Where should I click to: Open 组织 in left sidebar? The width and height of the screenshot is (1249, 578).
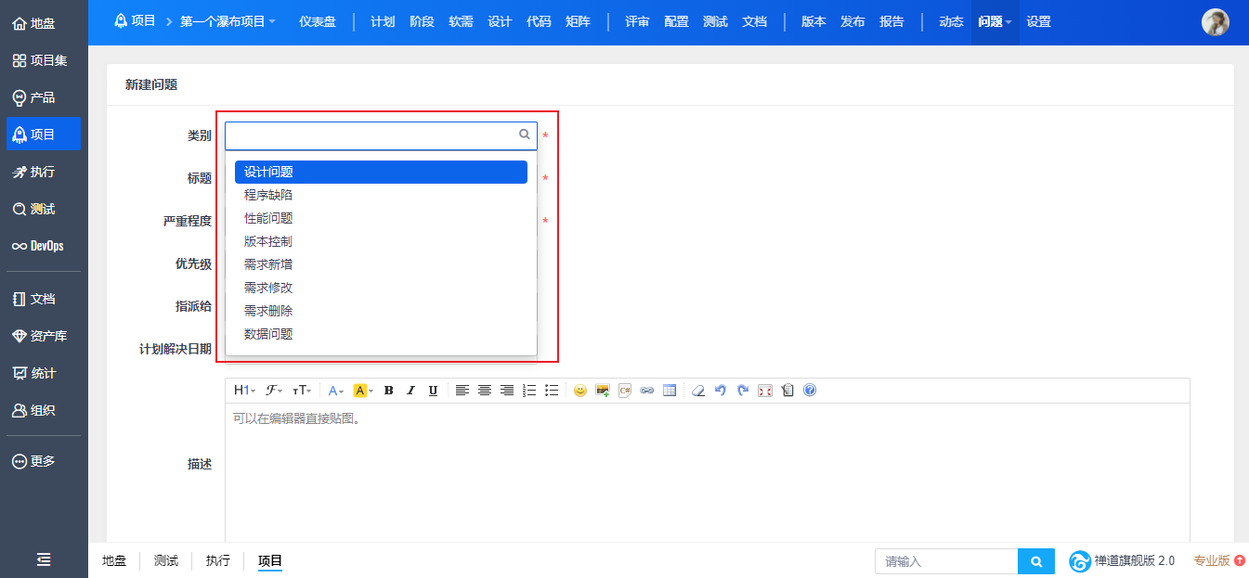point(44,410)
